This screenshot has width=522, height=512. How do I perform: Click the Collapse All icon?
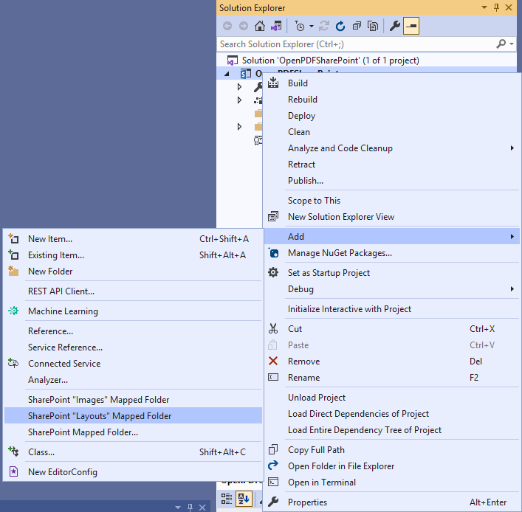pos(357,26)
